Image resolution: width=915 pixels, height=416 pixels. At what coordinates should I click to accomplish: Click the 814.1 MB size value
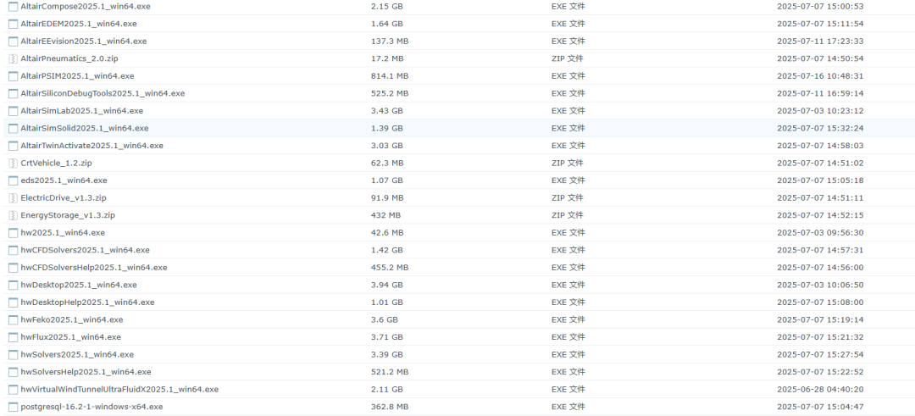(x=390, y=76)
